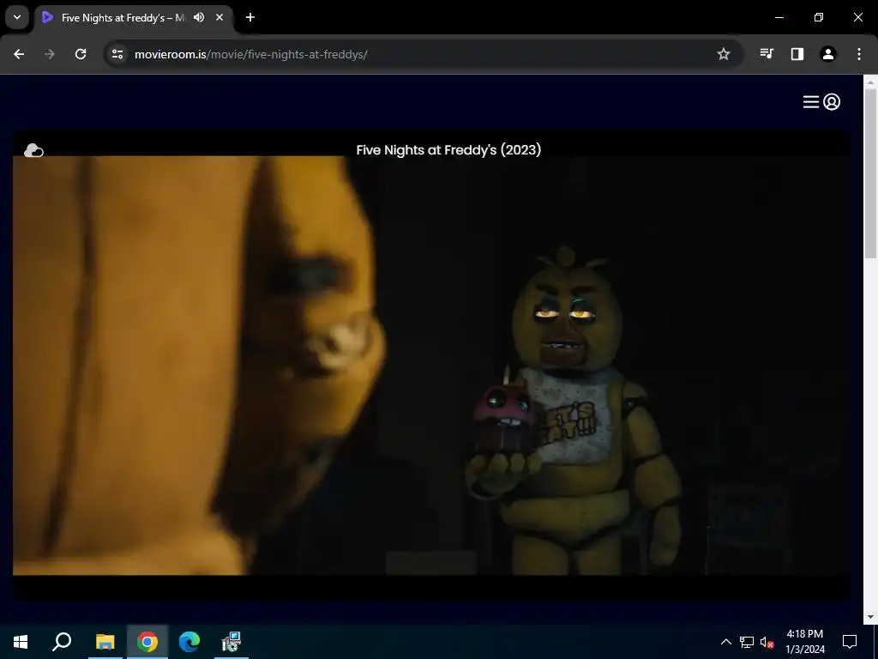Open File Explorer from the taskbar
This screenshot has width=878, height=659.
point(105,642)
